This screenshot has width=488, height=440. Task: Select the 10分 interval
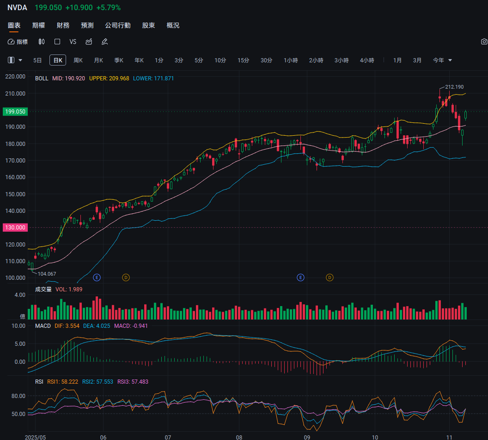(x=220, y=60)
